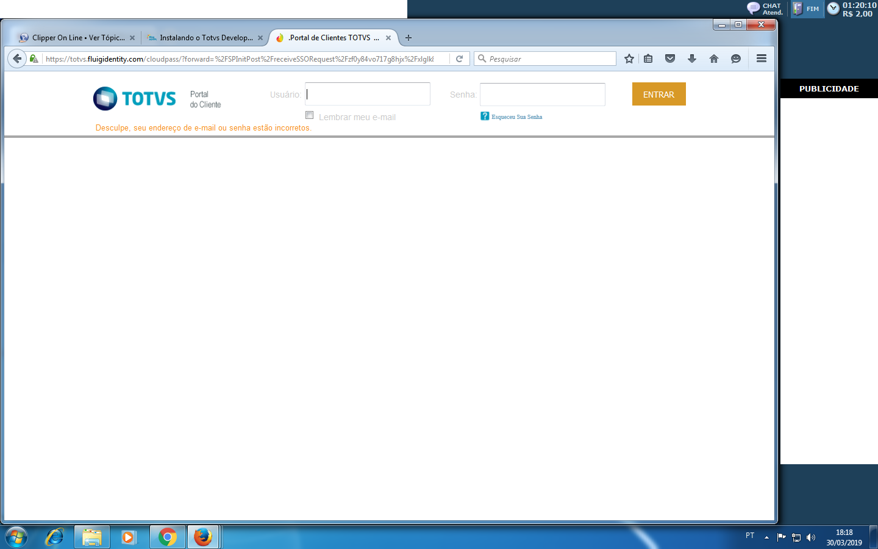Click the PUBLICIDADE header text
This screenshot has width=878, height=549.
[829, 88]
